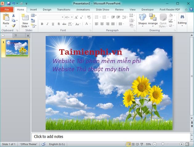Switch to Slide Sorter view

133,144
